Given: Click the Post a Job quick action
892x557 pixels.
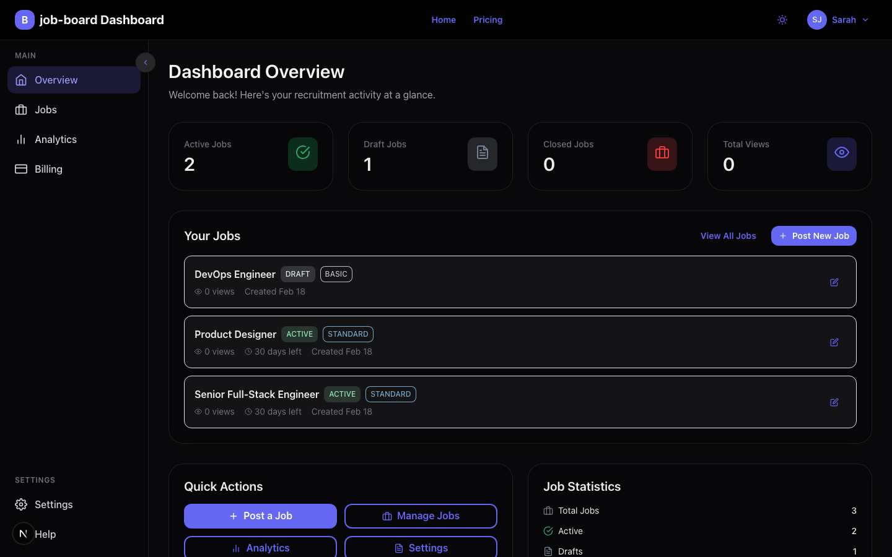Looking at the screenshot, I should click(x=260, y=516).
